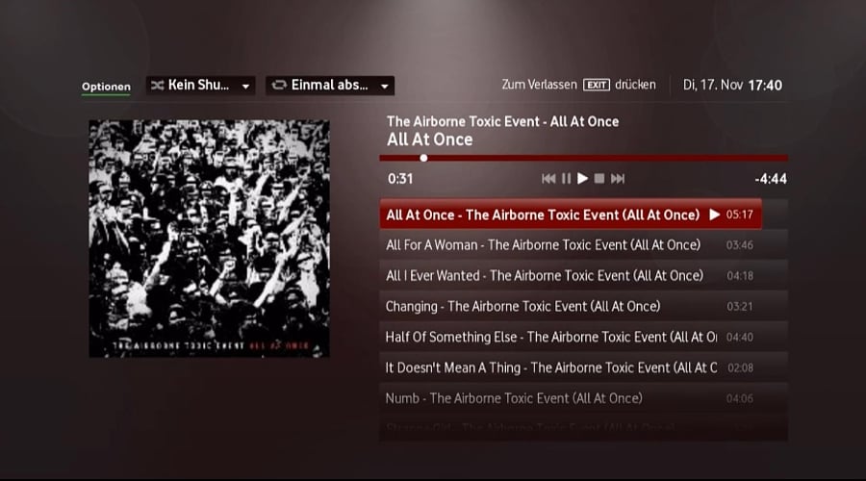Click the progress bar position knob
The height and width of the screenshot is (481, 866).
point(423,158)
